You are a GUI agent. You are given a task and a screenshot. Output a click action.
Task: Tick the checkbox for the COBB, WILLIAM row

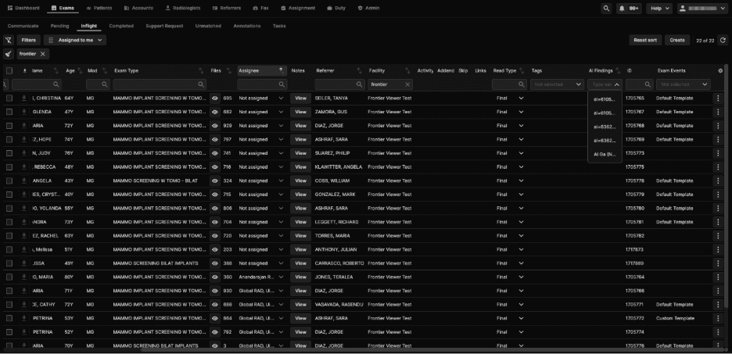pos(9,181)
